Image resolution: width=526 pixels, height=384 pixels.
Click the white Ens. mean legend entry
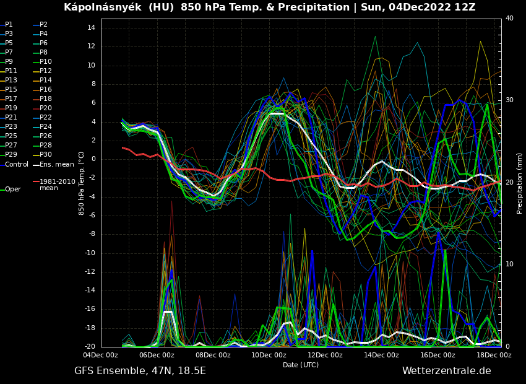(56, 165)
